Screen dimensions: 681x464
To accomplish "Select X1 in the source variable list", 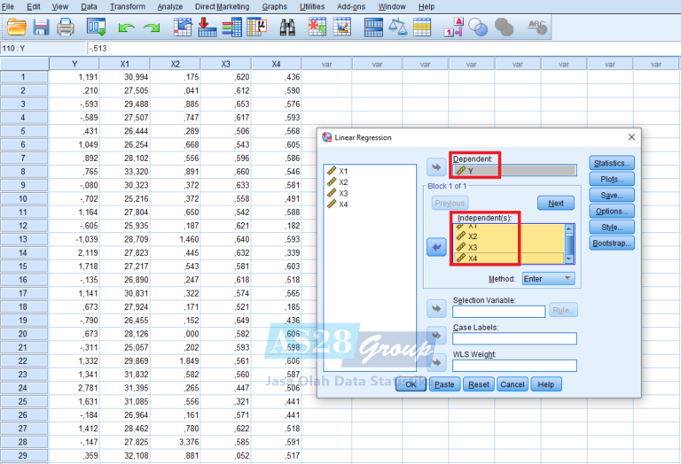I will (x=342, y=171).
